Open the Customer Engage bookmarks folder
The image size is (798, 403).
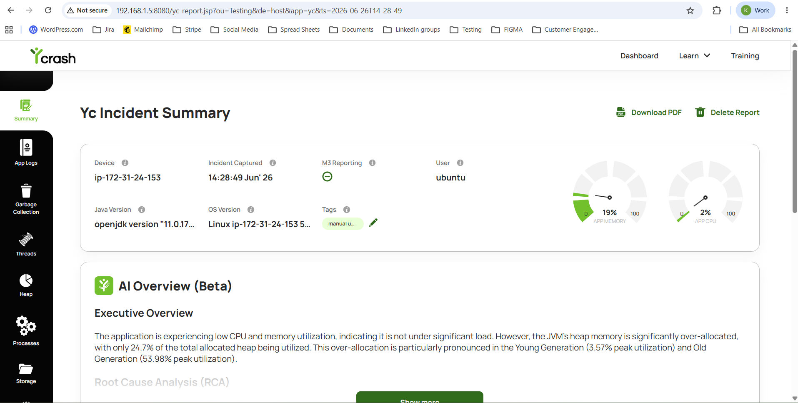pyautogui.click(x=565, y=30)
